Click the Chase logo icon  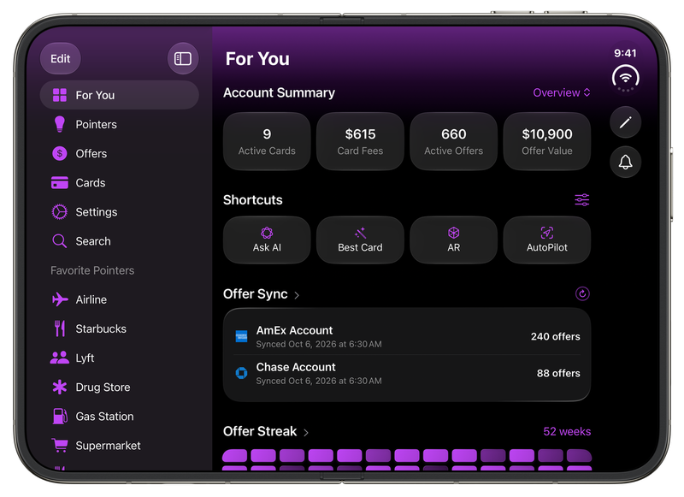241,373
